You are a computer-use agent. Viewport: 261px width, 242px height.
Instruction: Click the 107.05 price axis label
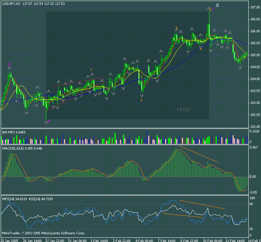(x=254, y=7)
